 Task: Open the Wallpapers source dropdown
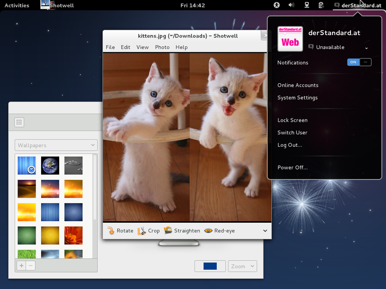click(56, 145)
